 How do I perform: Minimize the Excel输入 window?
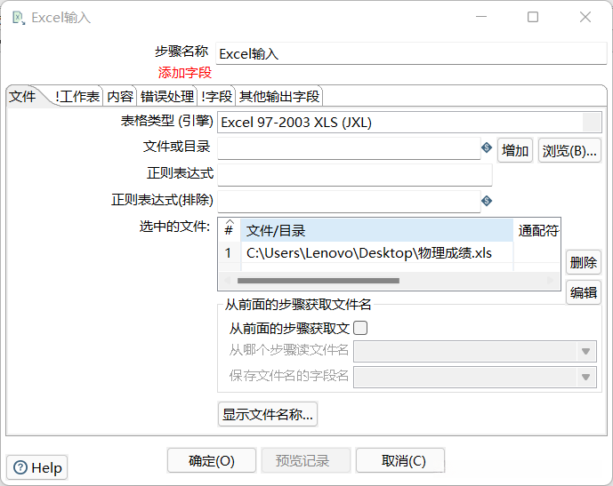click(481, 17)
